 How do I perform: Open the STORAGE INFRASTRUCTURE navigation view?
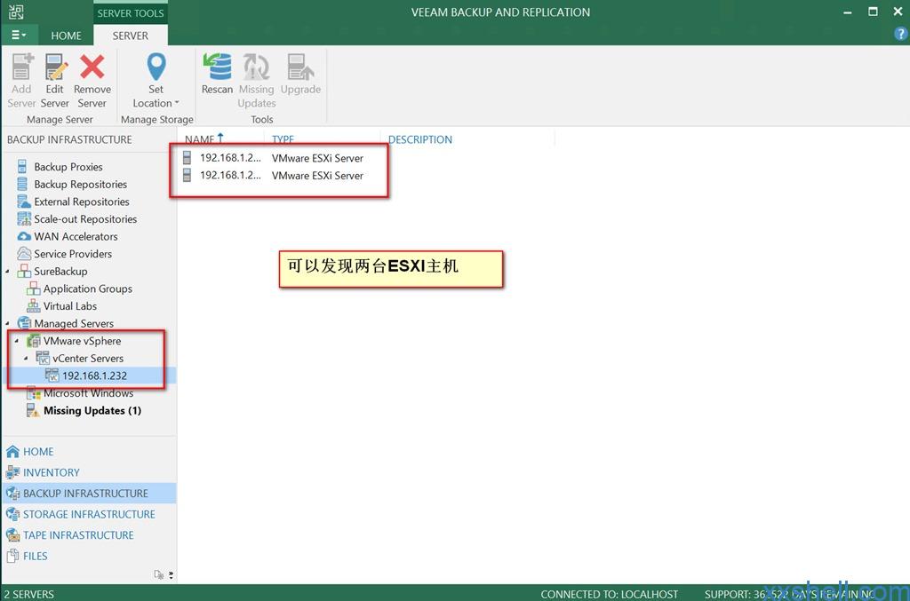(x=90, y=514)
